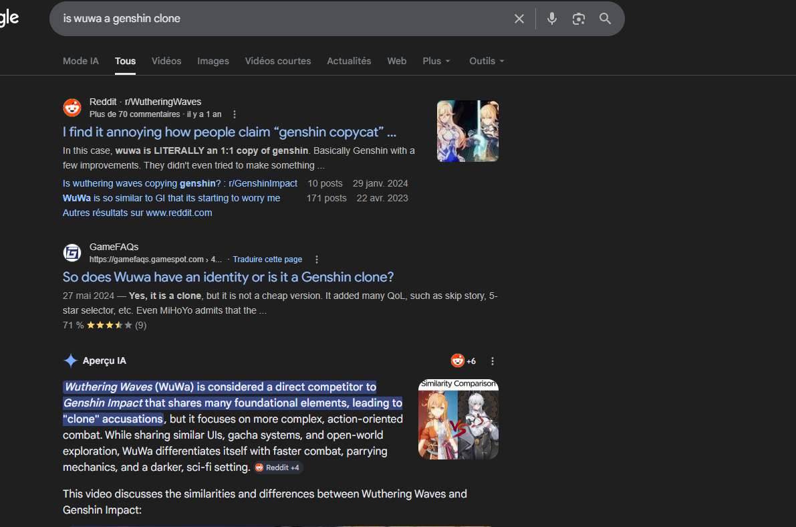Open three-dot menu of Aperçu IA

click(493, 361)
